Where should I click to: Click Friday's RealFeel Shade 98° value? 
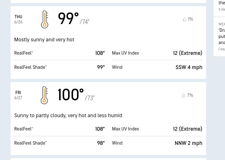coord(101,143)
